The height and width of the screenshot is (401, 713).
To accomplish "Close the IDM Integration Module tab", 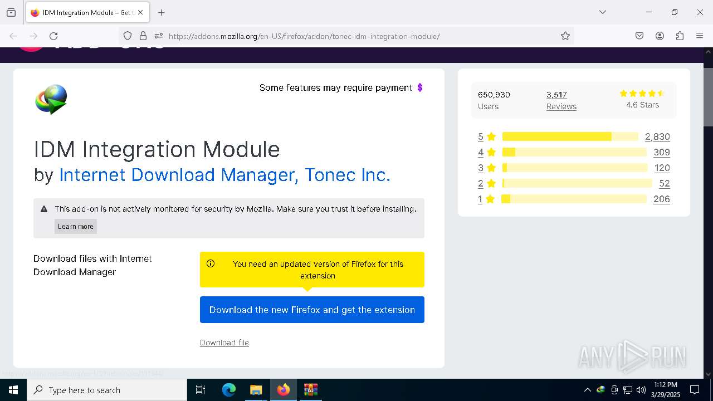I will pyautogui.click(x=140, y=12).
